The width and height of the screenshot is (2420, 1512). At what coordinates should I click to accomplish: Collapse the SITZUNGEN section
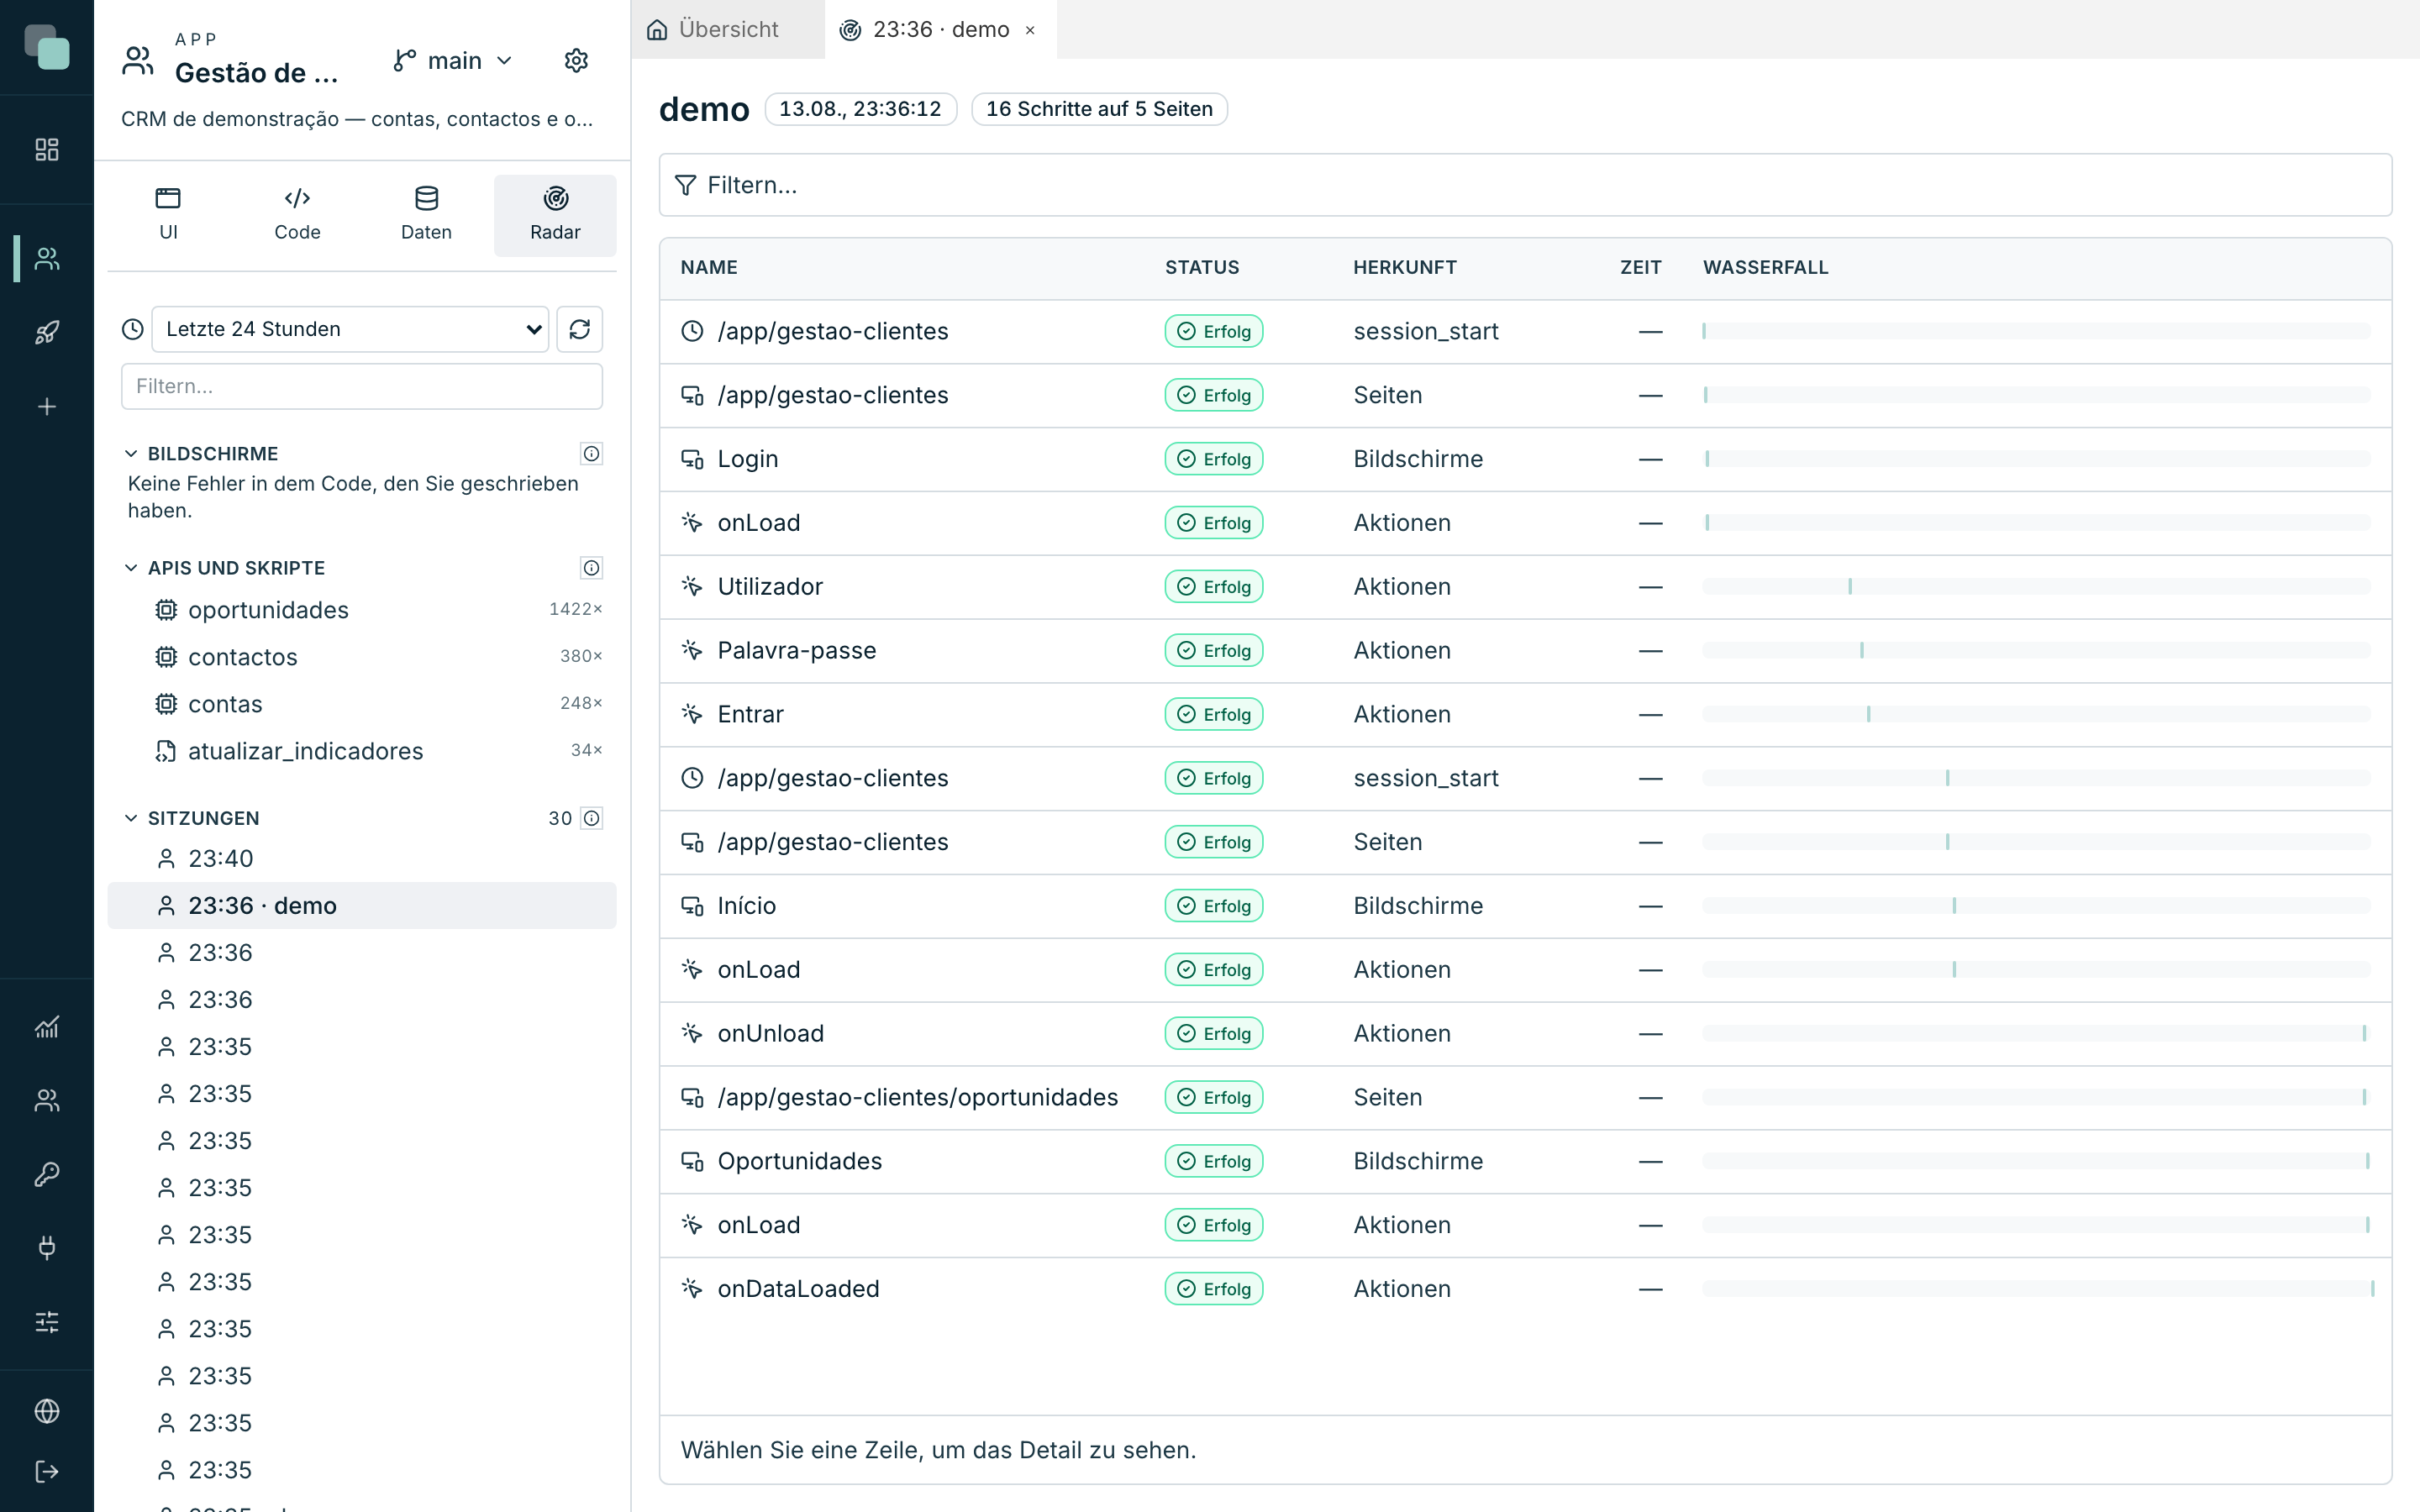[131, 818]
